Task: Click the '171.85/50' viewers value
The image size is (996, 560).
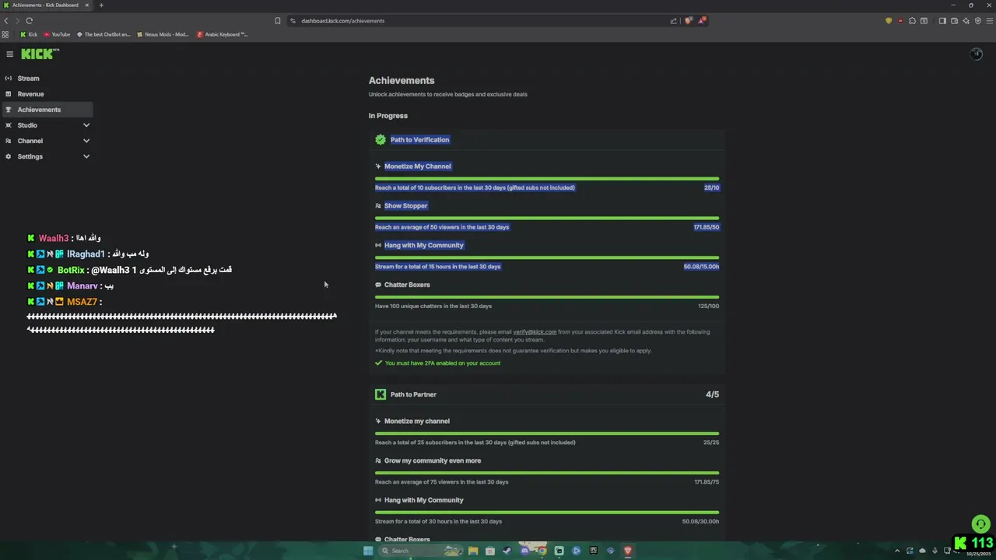Action: coord(707,227)
